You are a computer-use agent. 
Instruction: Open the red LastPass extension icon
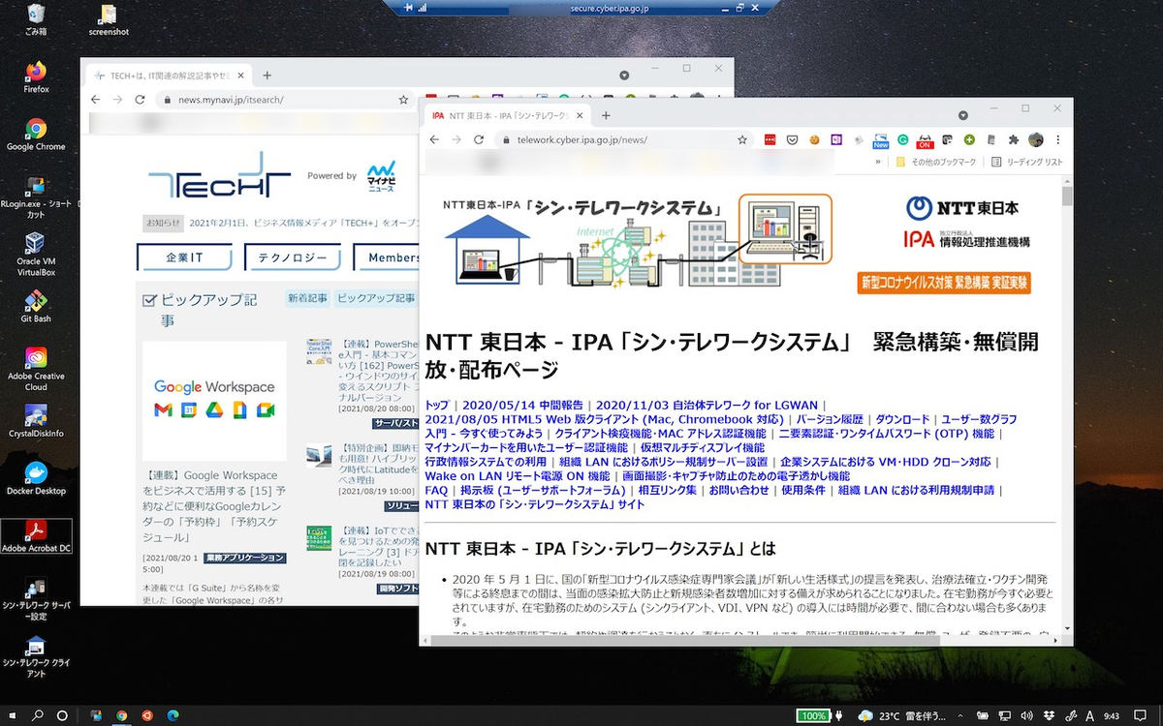[x=770, y=139]
